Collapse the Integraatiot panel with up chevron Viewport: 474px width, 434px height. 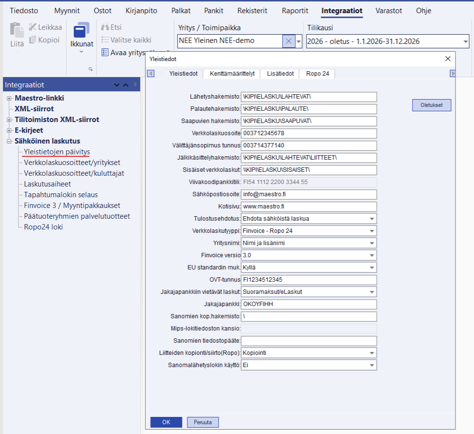(x=125, y=85)
